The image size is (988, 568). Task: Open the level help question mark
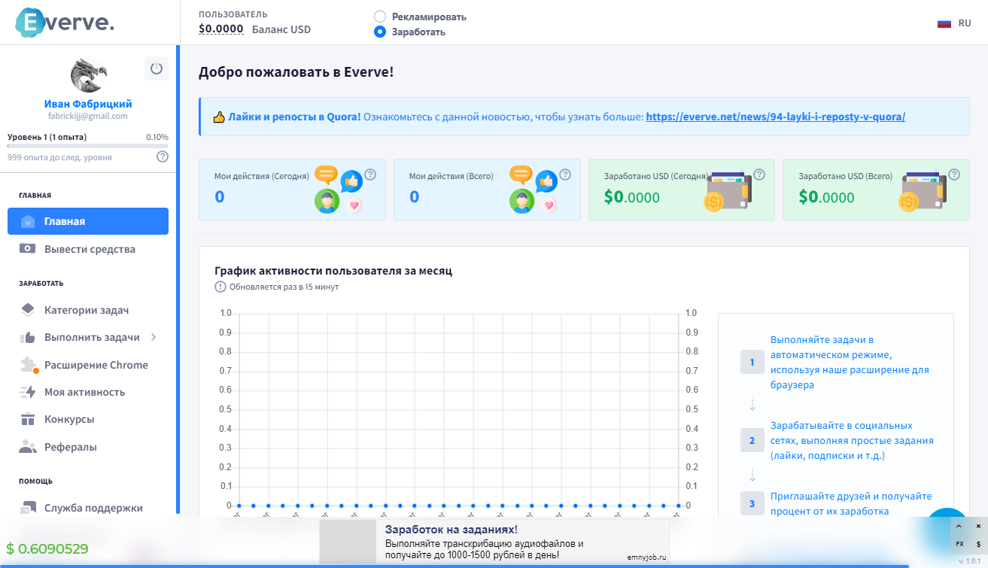[x=163, y=156]
